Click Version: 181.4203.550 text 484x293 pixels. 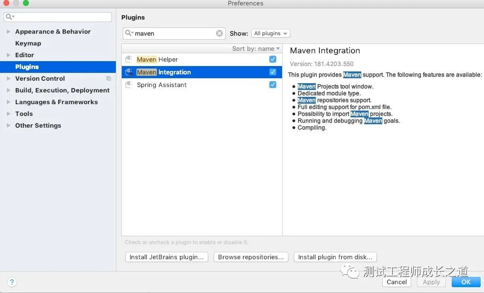click(x=322, y=64)
